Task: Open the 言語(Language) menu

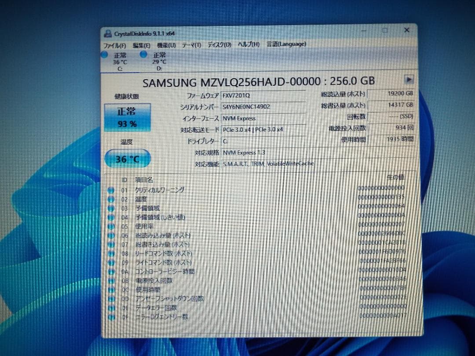Action: (x=285, y=44)
